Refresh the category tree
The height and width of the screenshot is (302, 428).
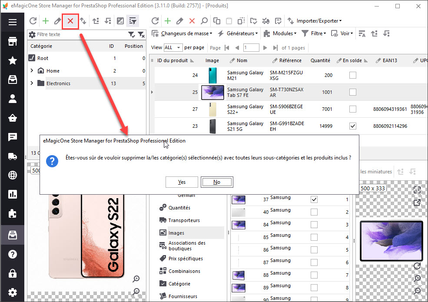[33, 21]
